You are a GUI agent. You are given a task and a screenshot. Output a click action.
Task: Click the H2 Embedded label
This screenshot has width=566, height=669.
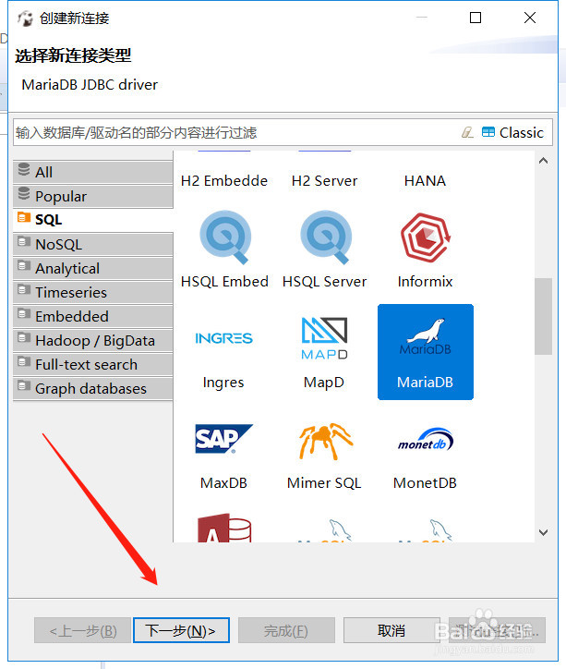tap(224, 181)
